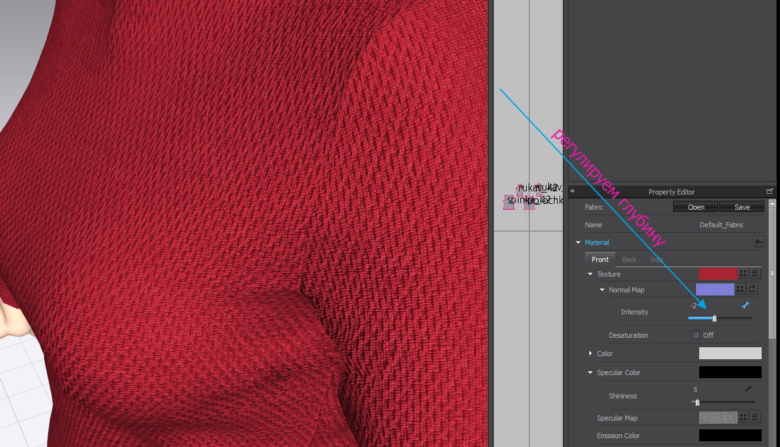Click the Property Editor pin arrow icon
The width and height of the screenshot is (780, 447).
pyautogui.click(x=572, y=191)
